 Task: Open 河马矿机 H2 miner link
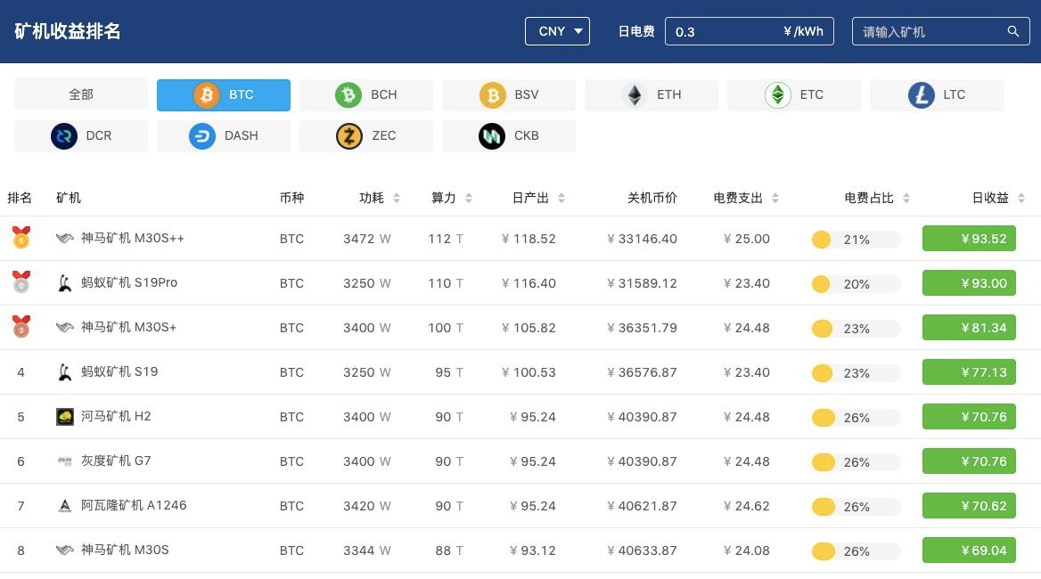click(116, 416)
